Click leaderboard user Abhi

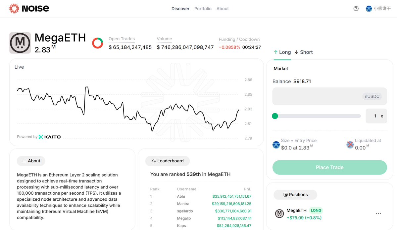point(181,196)
